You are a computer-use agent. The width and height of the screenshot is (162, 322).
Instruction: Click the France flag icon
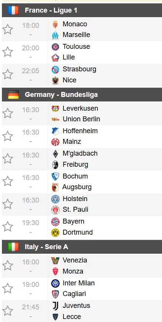pos(13,10)
